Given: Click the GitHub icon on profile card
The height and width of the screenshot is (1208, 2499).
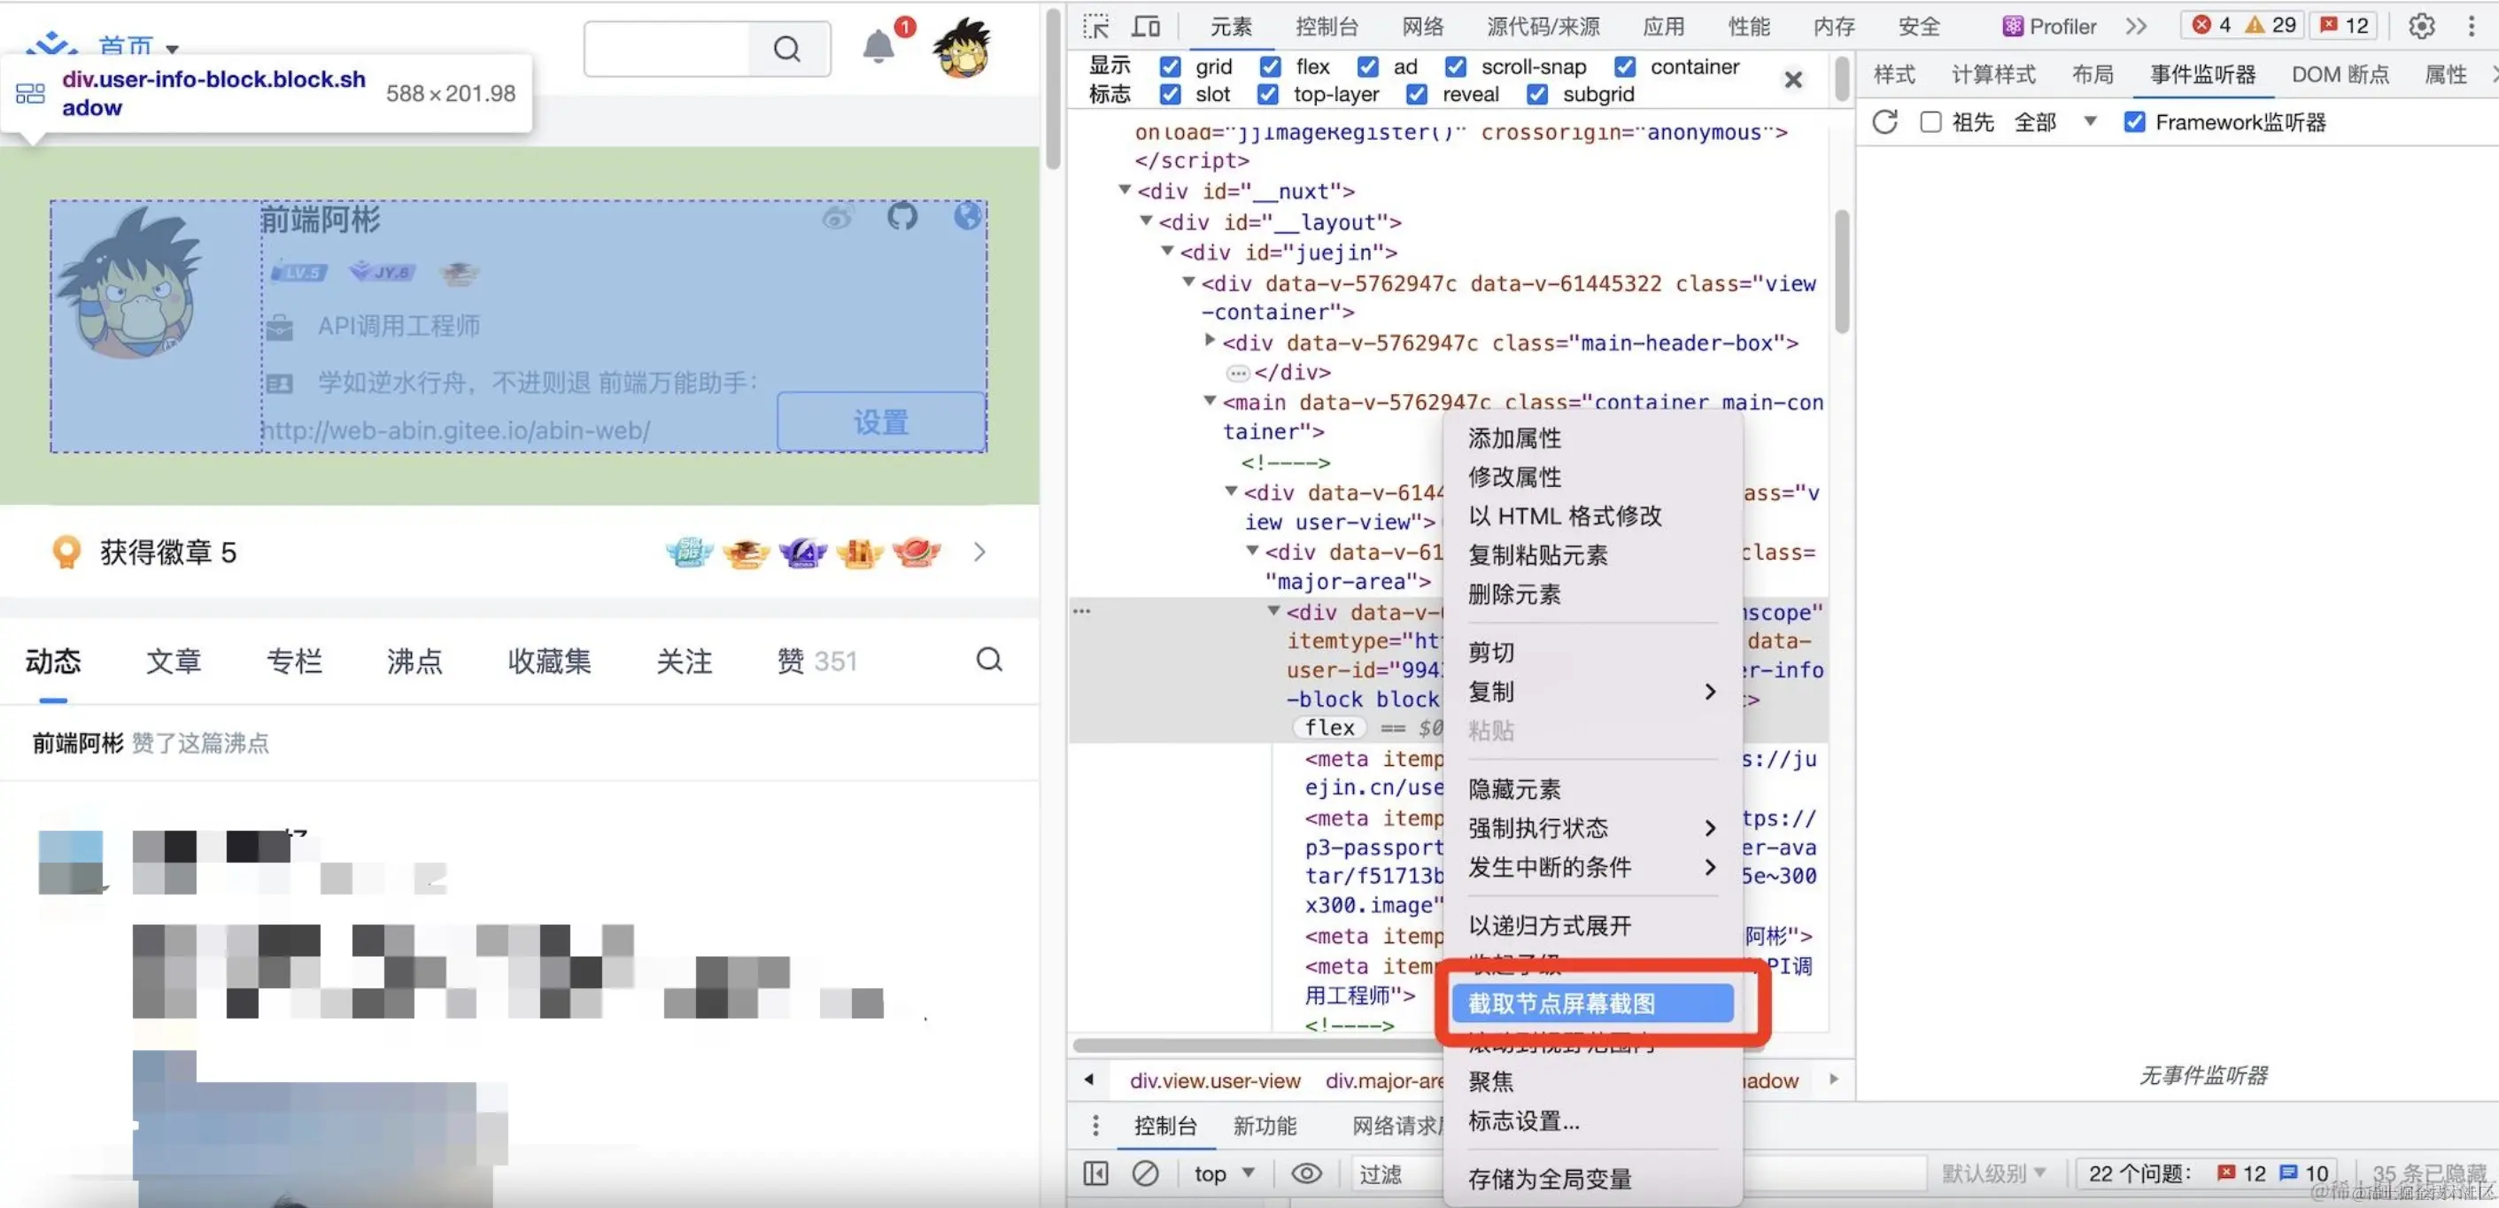Looking at the screenshot, I should coord(902,215).
